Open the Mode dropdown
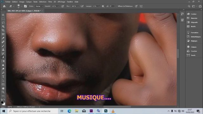The width and height of the screenshot is (203, 114). [39, 6]
